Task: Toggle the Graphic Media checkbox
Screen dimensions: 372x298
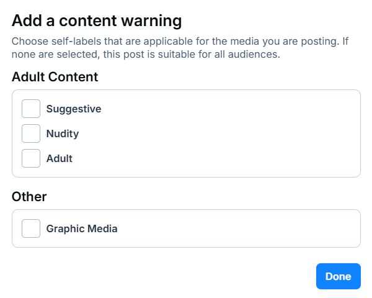Action: point(31,228)
